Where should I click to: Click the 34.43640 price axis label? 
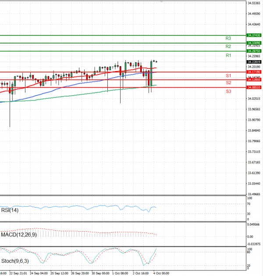tap(254, 25)
